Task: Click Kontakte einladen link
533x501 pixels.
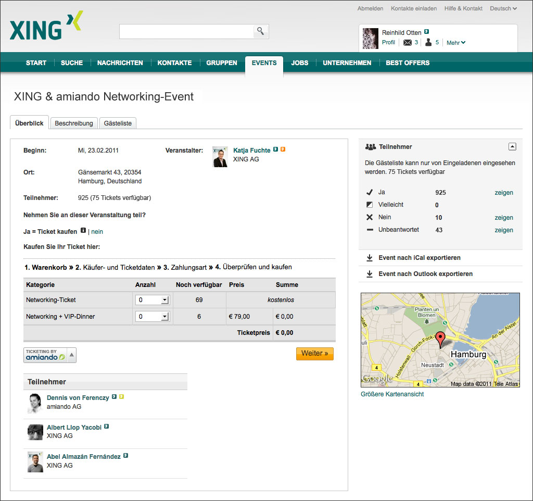Action: click(414, 8)
